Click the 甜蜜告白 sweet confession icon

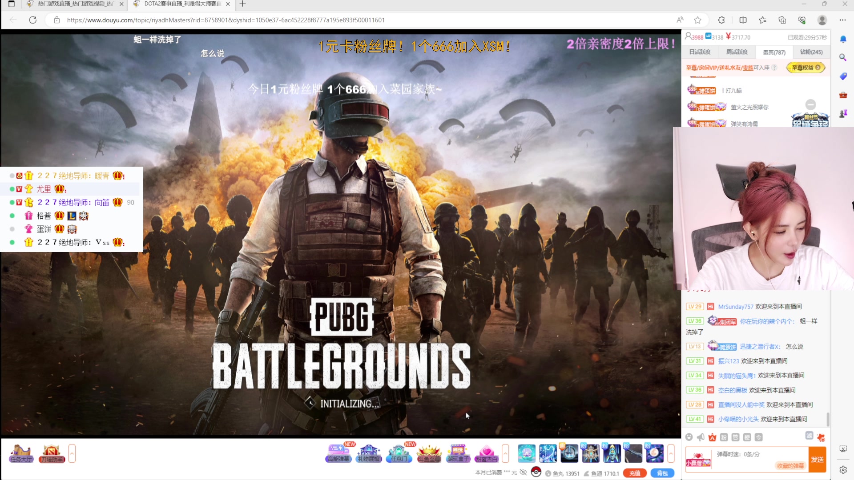pyautogui.click(x=486, y=453)
